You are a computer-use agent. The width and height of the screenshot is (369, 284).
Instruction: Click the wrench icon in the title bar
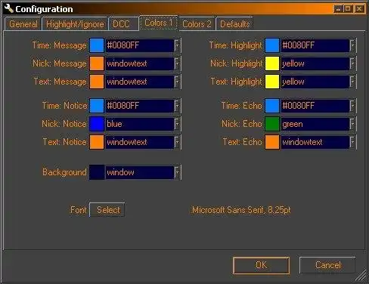8,8
